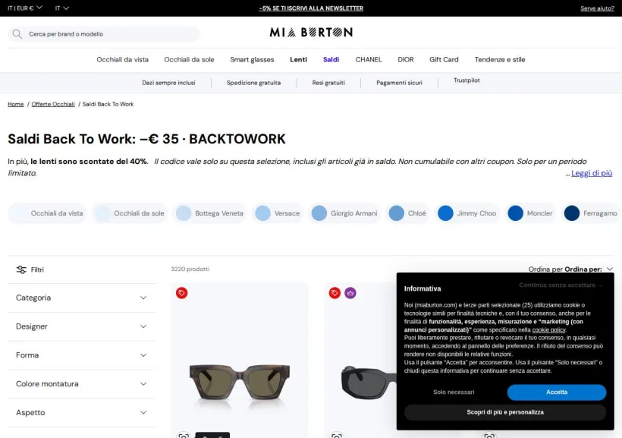
Task: Open the tortoise sunglasses product image
Action: pos(240,383)
